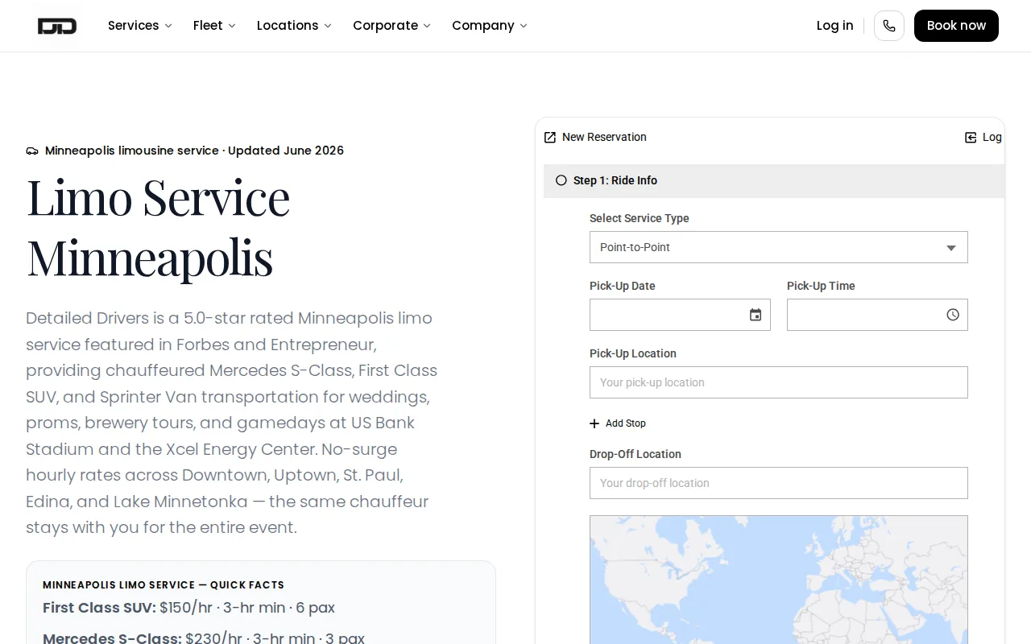Click the plus icon beside Add Stop
1031x644 pixels.
[x=594, y=423]
